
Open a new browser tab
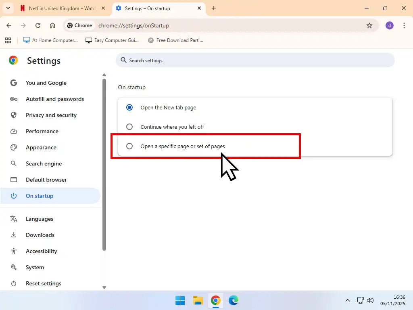(x=214, y=8)
